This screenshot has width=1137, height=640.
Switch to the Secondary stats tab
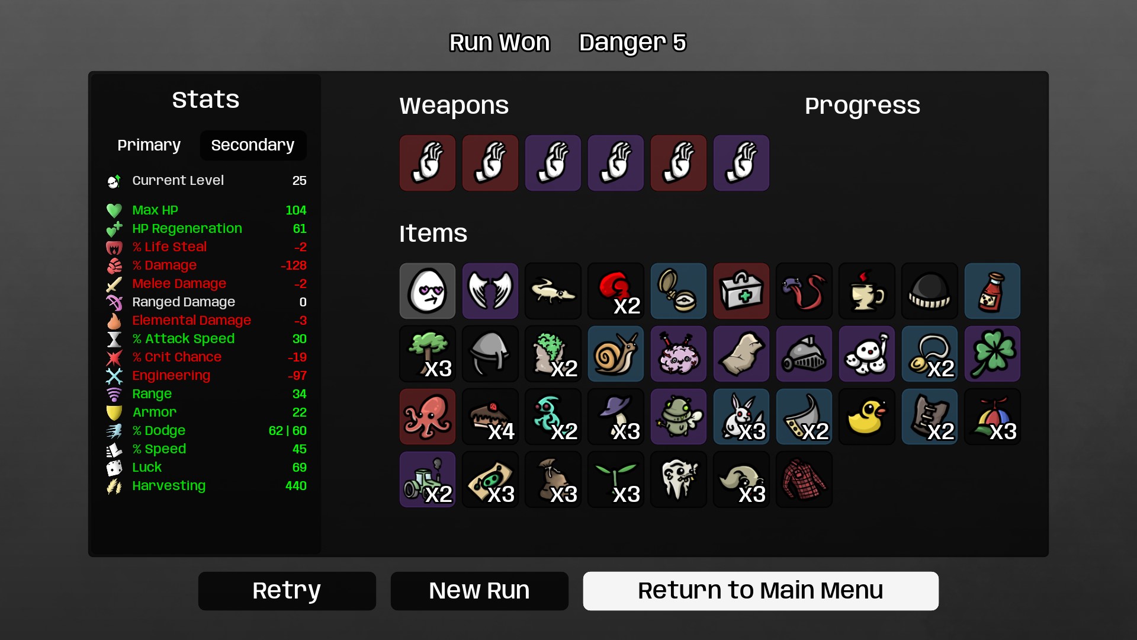[x=253, y=145]
